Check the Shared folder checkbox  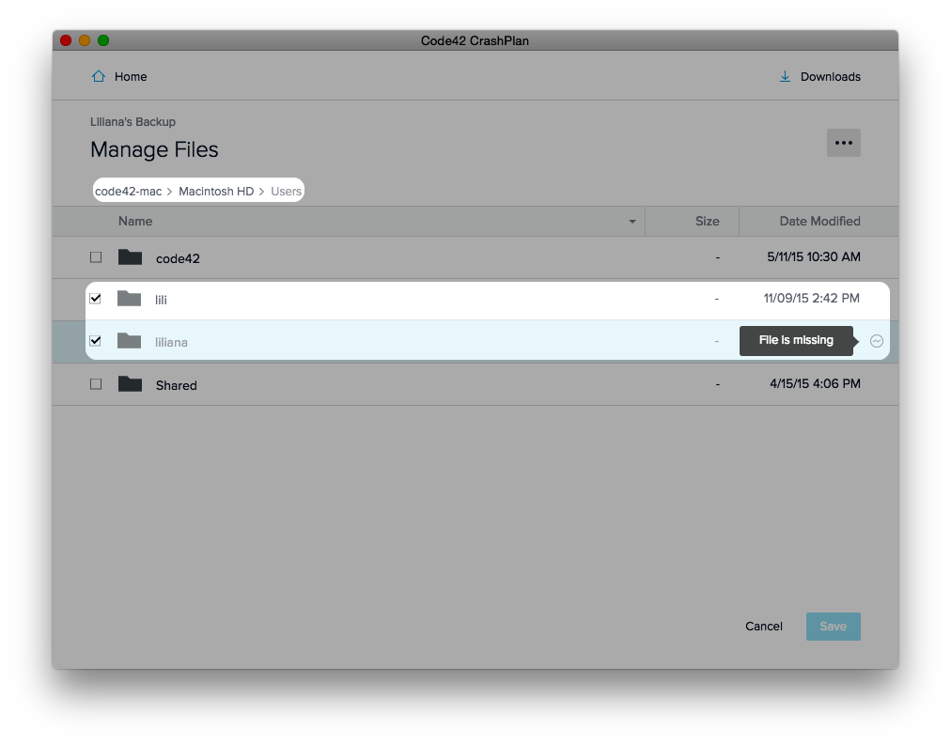point(95,384)
